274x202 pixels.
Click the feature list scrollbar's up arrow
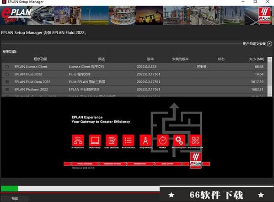tap(270, 59)
